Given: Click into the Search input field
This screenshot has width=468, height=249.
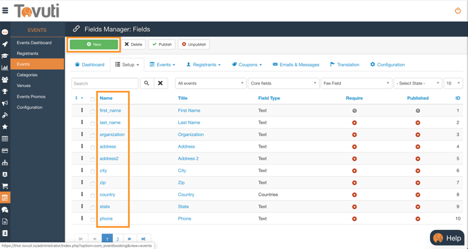Looking at the screenshot, I should (105, 83).
